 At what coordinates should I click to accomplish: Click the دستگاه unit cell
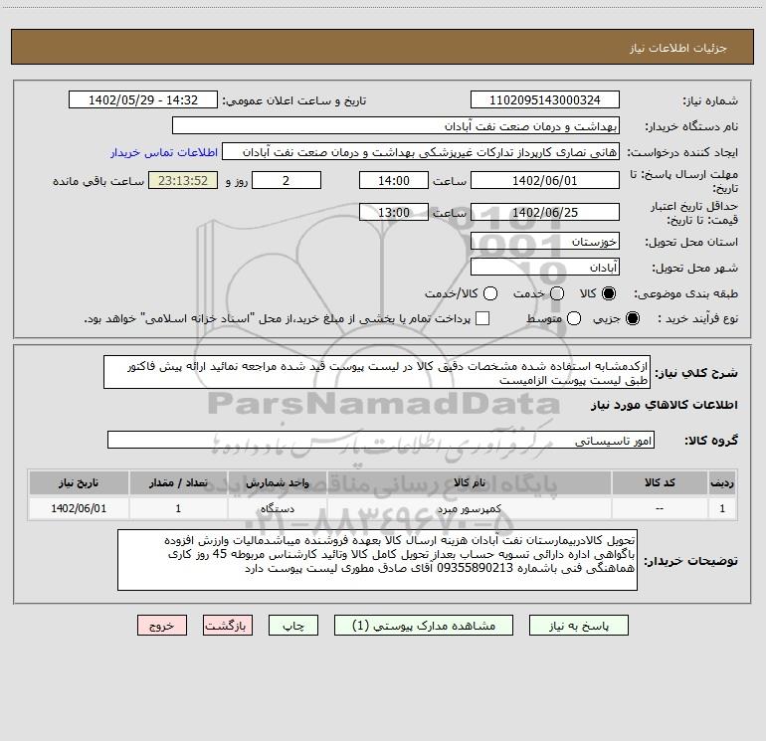click(277, 508)
